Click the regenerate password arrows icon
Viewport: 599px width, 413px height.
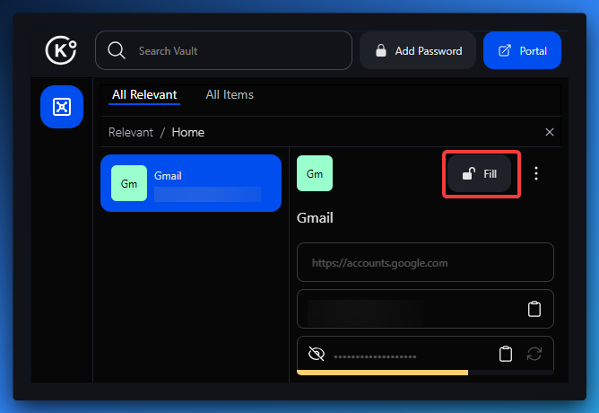tap(534, 355)
